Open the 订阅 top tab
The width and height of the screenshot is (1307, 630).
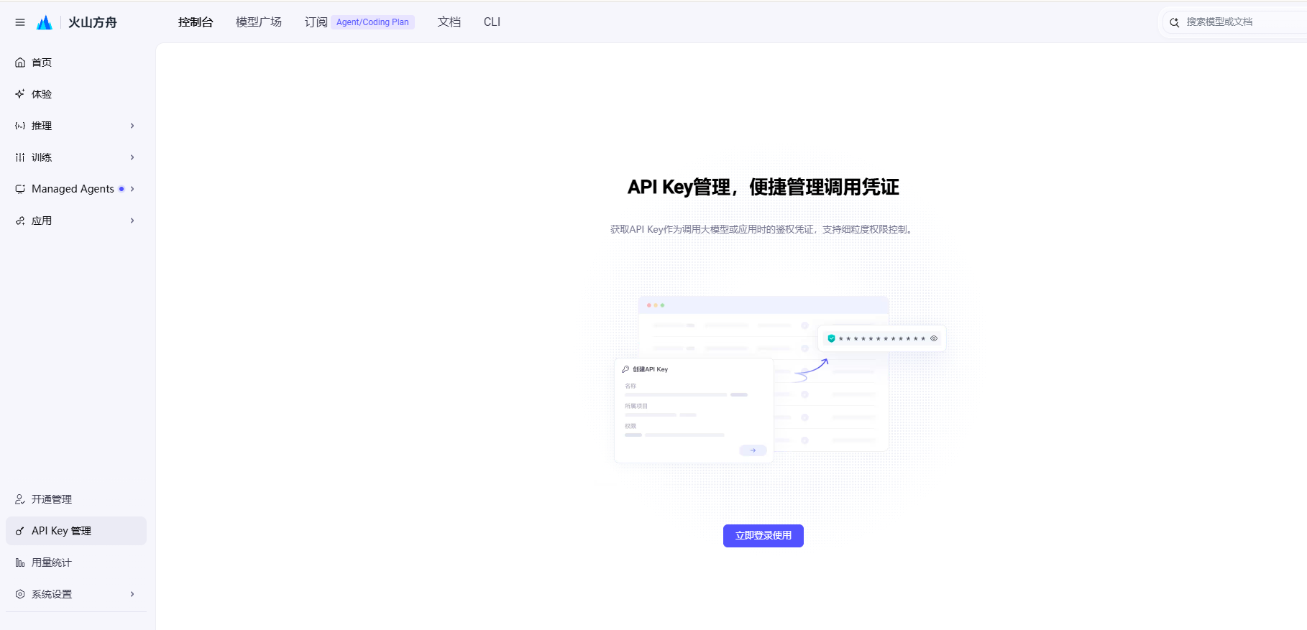pos(316,22)
